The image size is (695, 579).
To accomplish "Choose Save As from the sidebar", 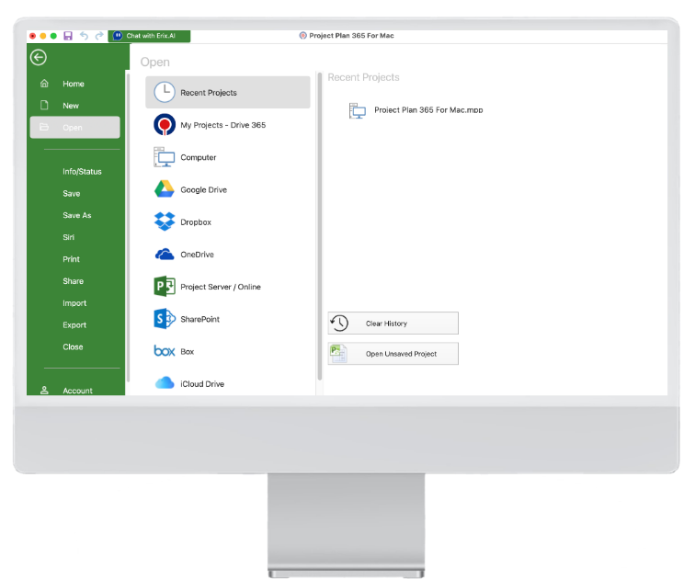I will [76, 215].
